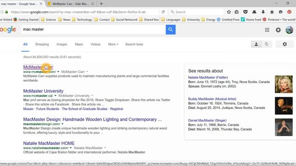296x166 pixels.
Task: Open Firefox downloads arrow icon
Action: [x=263, y=12]
